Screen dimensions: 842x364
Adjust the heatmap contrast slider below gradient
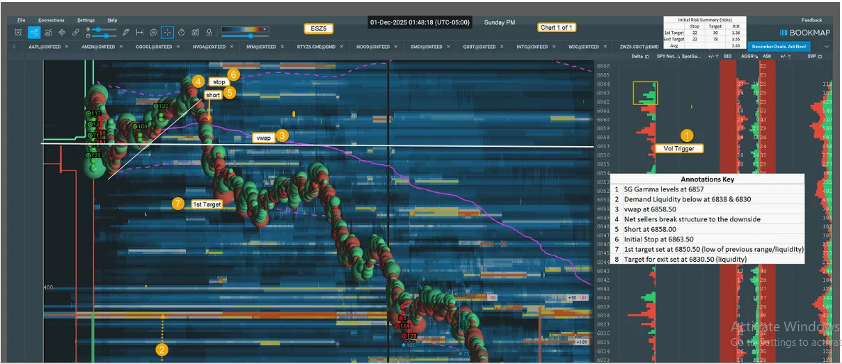click(x=251, y=35)
